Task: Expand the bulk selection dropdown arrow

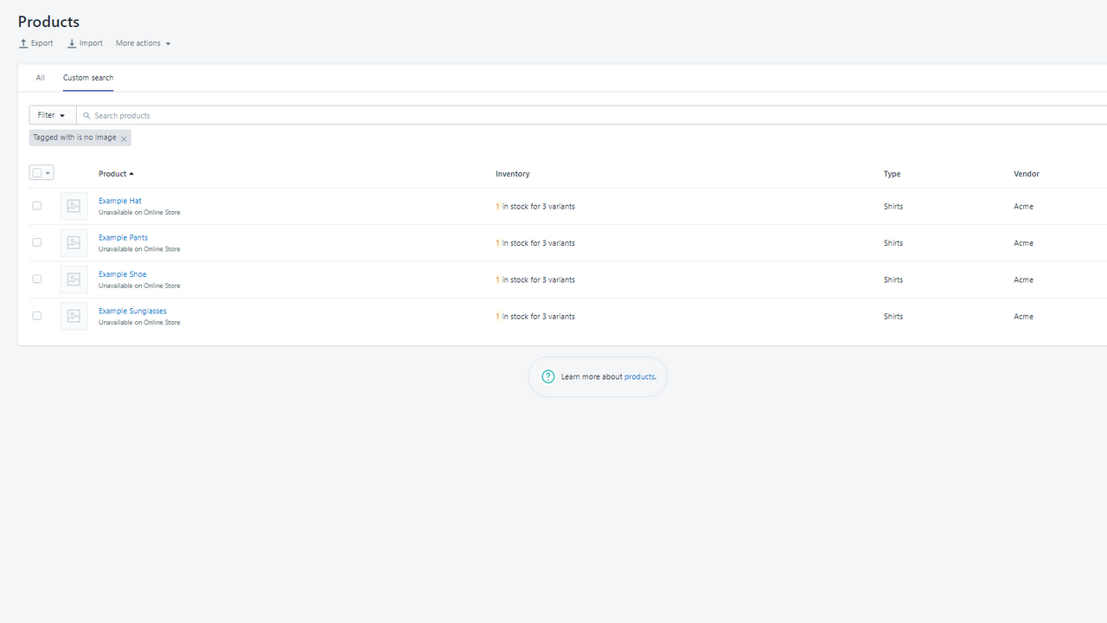Action: coord(48,173)
